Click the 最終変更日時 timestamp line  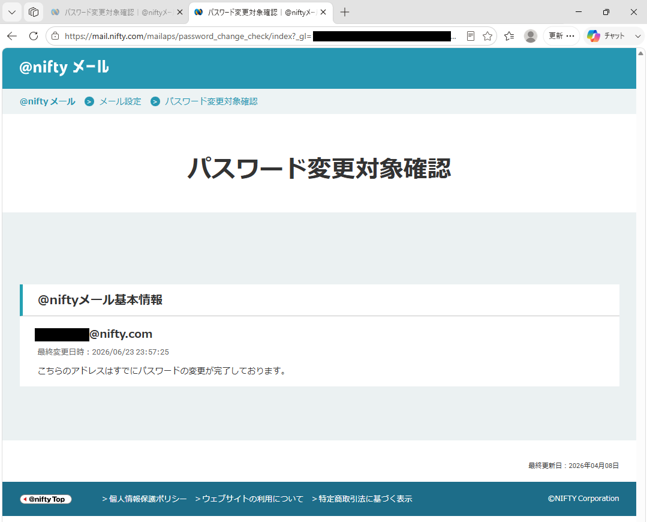tap(103, 352)
